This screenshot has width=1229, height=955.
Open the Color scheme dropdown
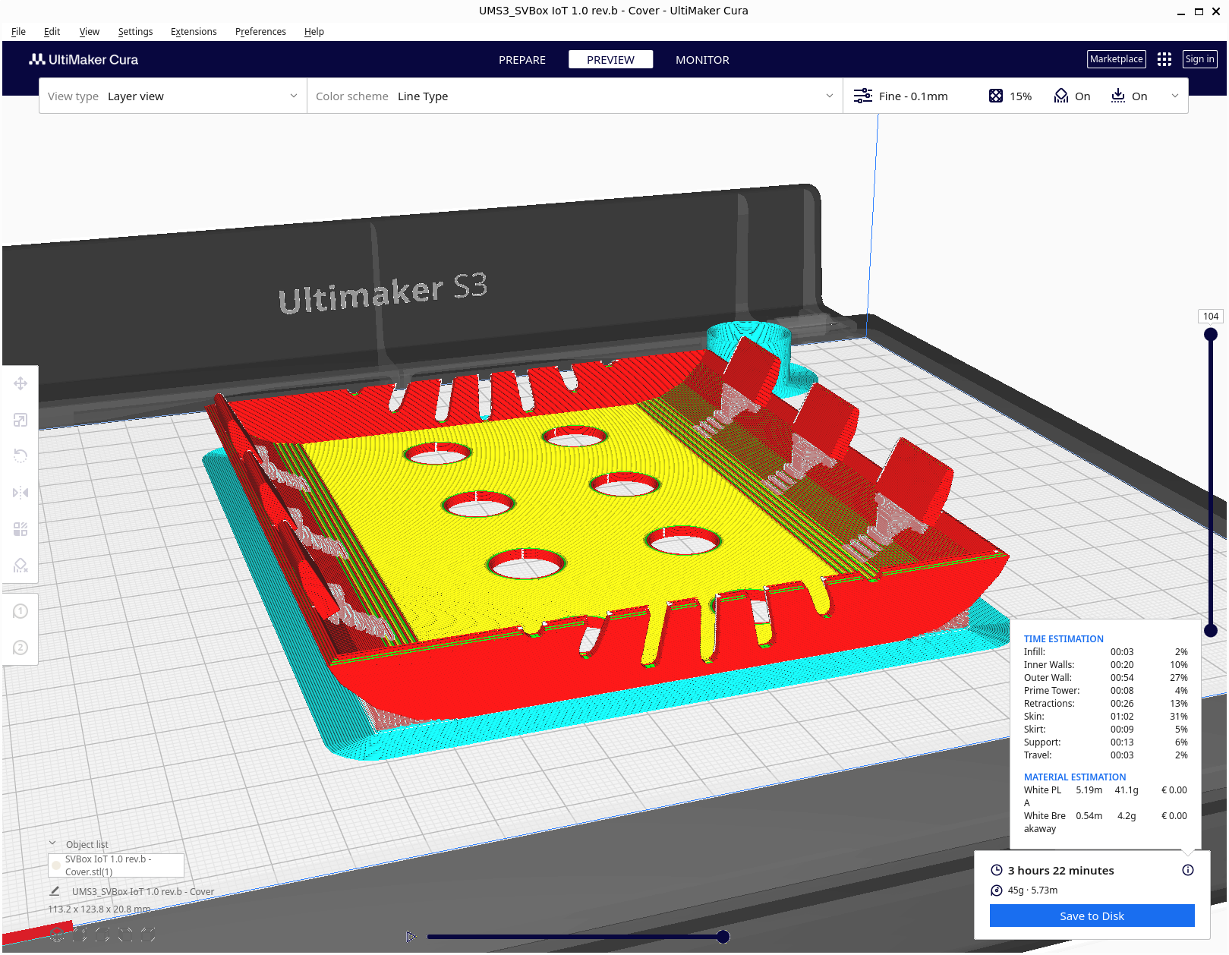(575, 96)
